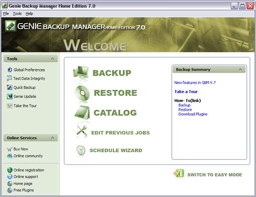Click the Catalog notebook icon
The image size is (256, 197).
[x=82, y=112]
